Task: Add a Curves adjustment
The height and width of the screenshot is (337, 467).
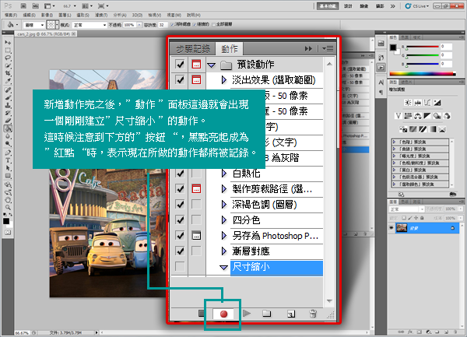Action: coord(427,103)
